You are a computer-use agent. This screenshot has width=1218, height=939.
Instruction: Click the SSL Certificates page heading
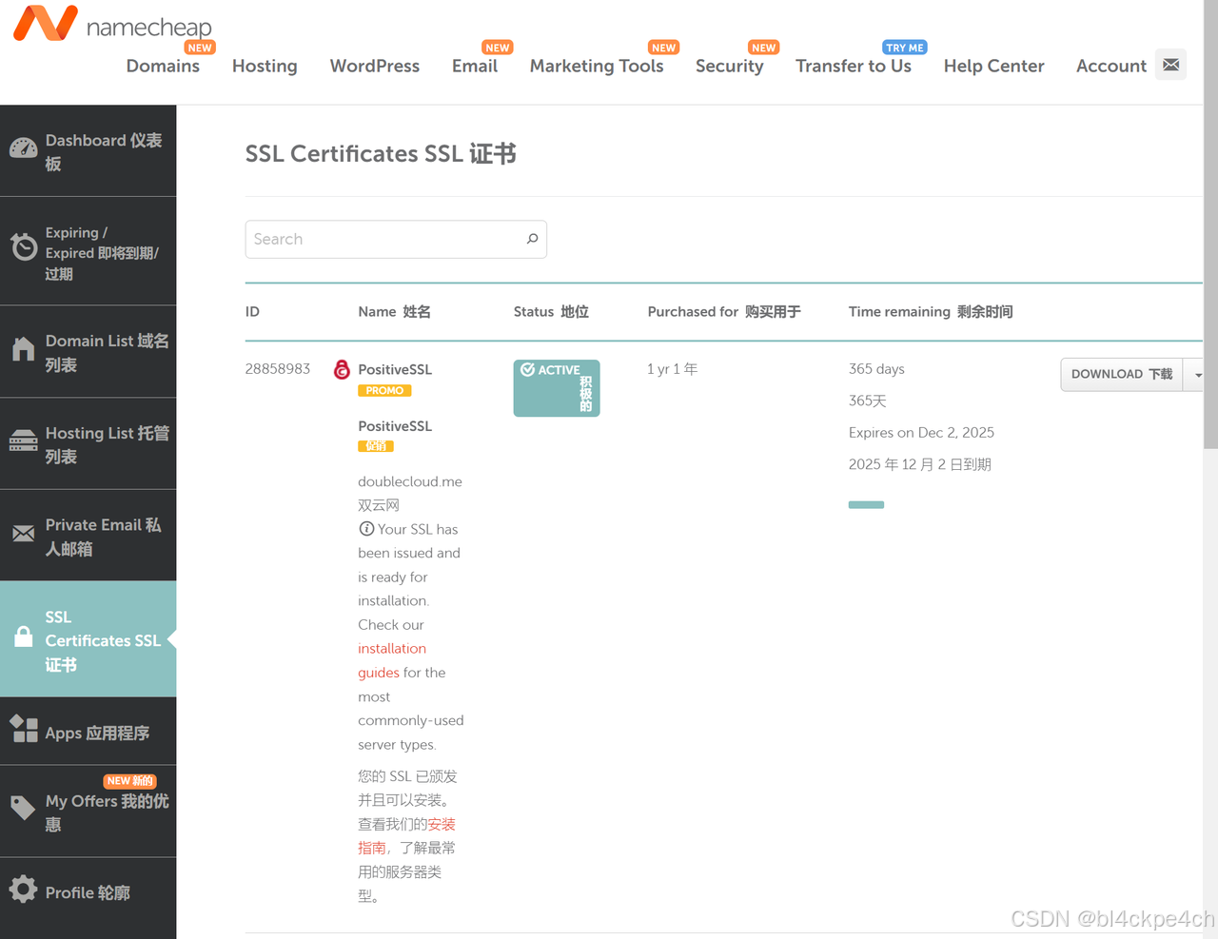click(381, 153)
